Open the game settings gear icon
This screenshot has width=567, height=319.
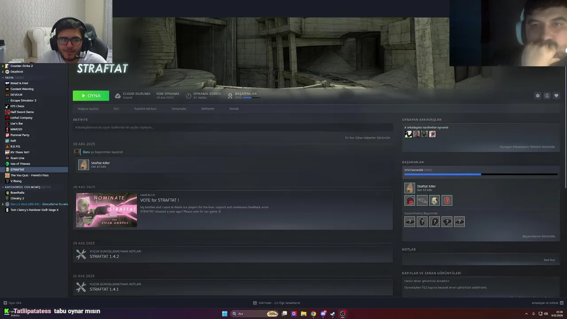[538, 96]
